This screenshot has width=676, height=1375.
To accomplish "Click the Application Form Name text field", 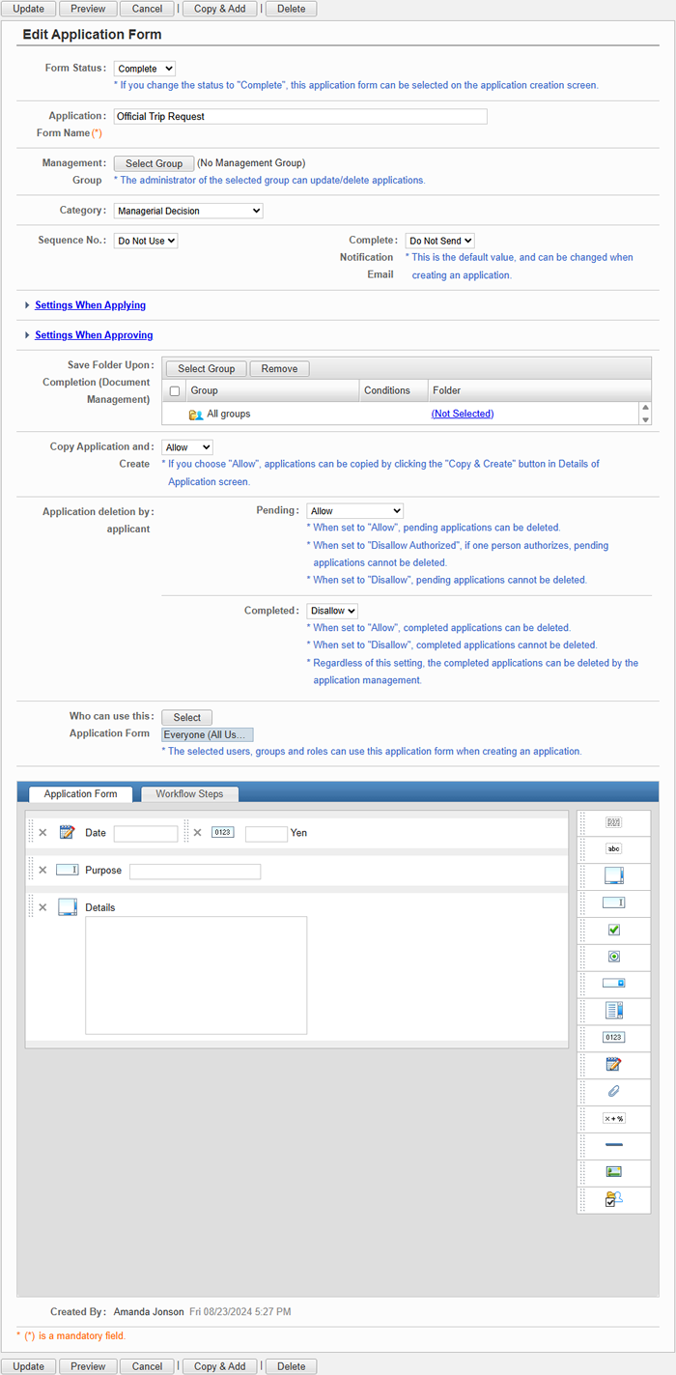I will [x=300, y=117].
